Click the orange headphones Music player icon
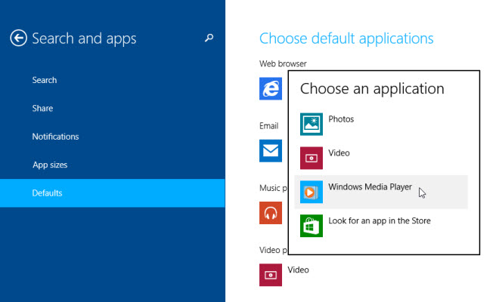Screen dimensions: 499x302 point(271,212)
